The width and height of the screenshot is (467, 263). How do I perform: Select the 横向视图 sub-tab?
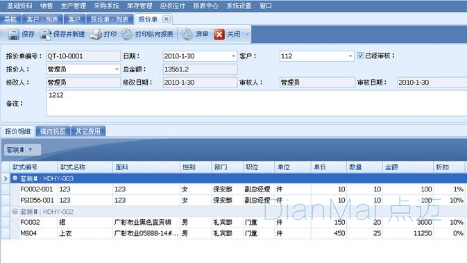tap(53, 131)
